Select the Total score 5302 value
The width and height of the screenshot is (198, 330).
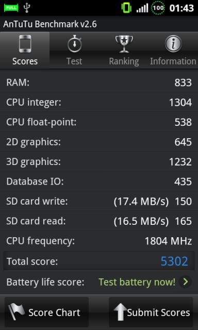174,261
